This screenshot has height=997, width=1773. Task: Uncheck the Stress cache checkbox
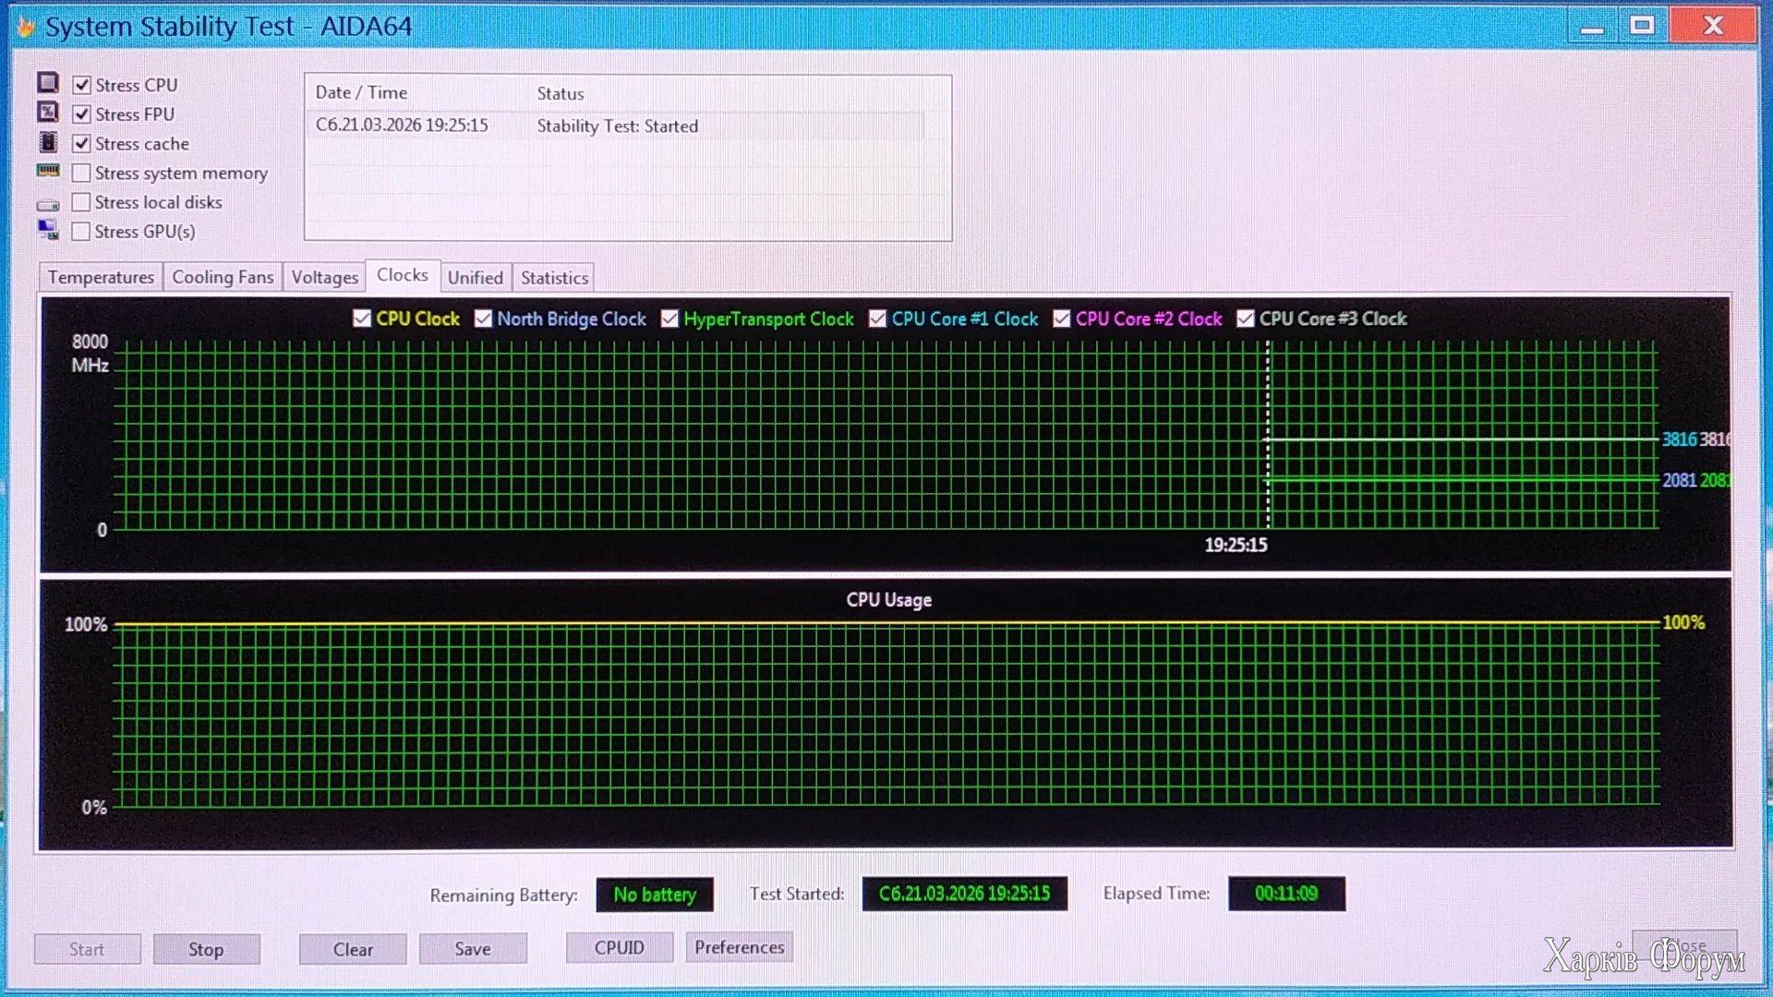(x=81, y=144)
